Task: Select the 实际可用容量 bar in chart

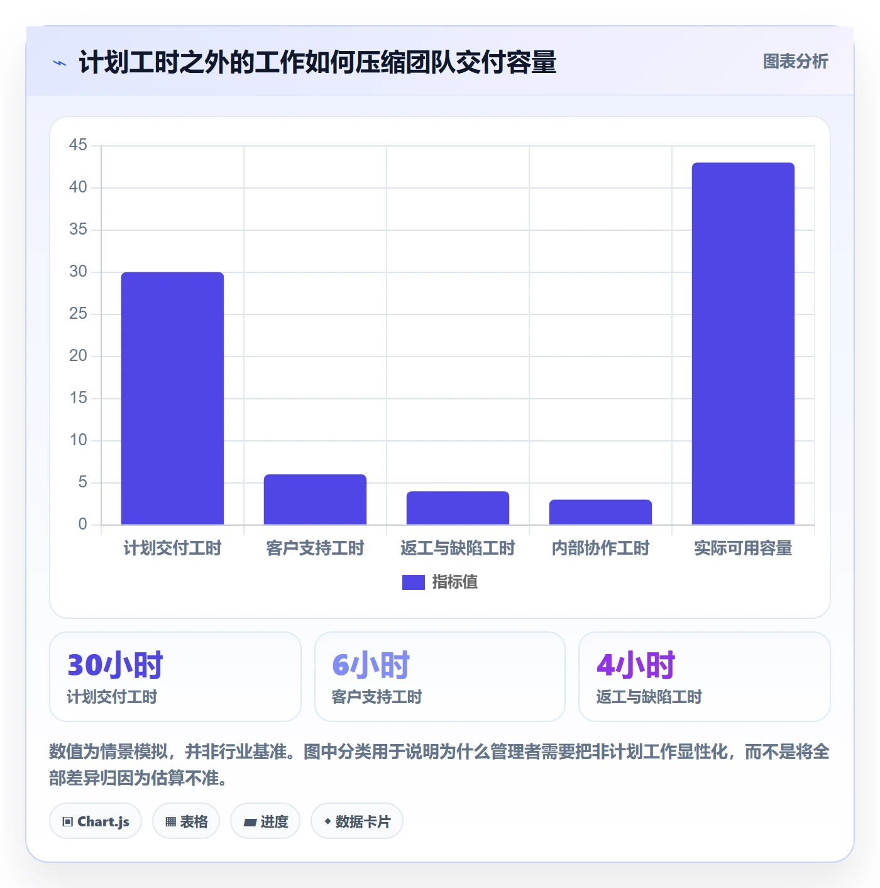Action: click(743, 343)
